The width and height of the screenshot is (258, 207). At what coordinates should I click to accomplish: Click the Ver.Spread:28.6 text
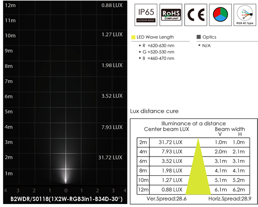click(167, 199)
